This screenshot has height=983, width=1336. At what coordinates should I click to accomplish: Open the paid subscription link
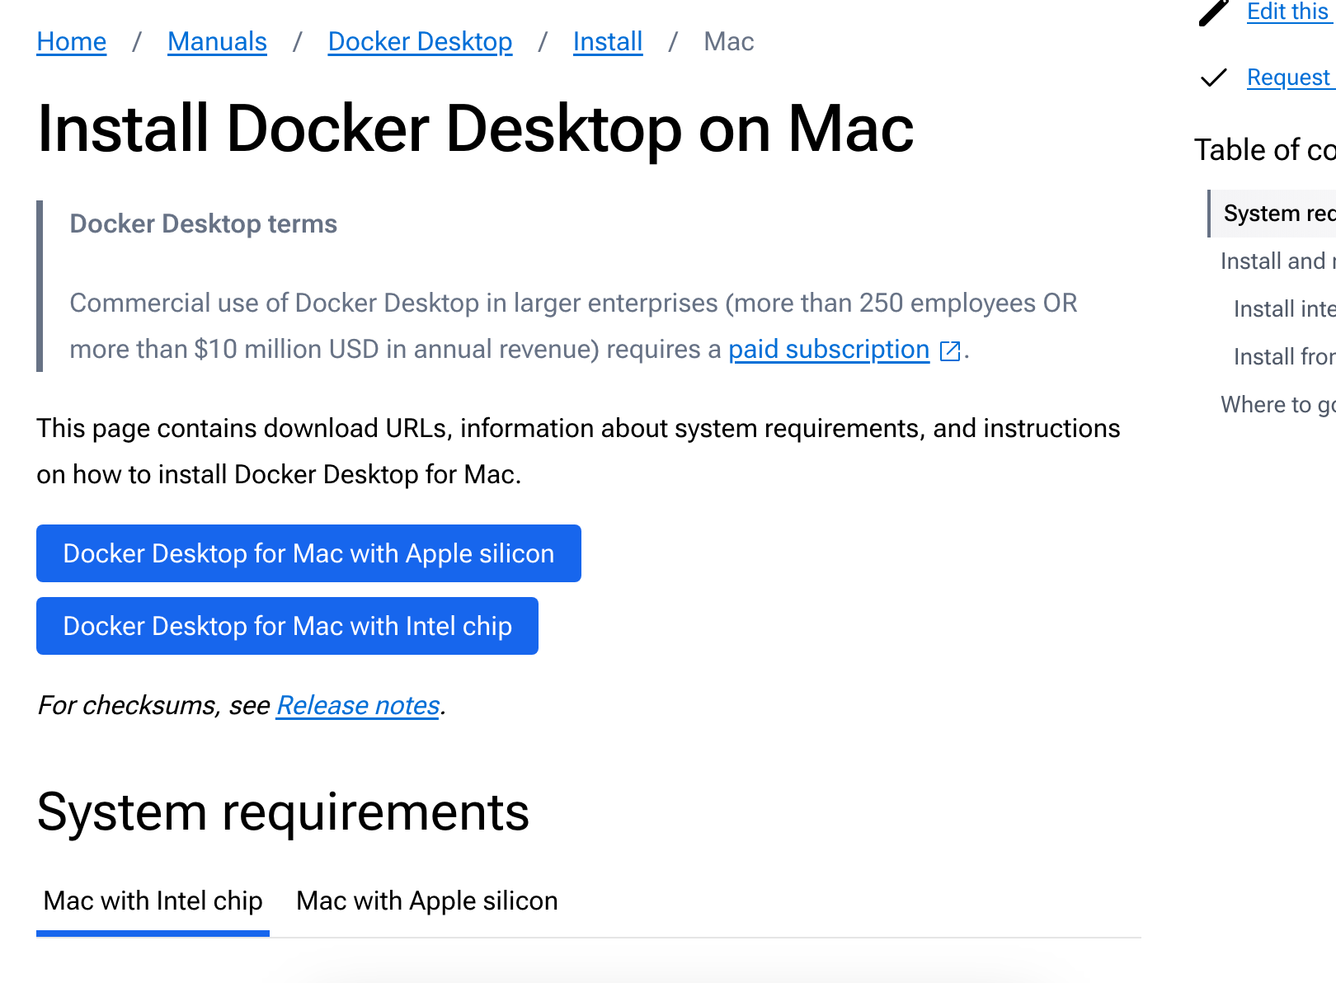(829, 350)
